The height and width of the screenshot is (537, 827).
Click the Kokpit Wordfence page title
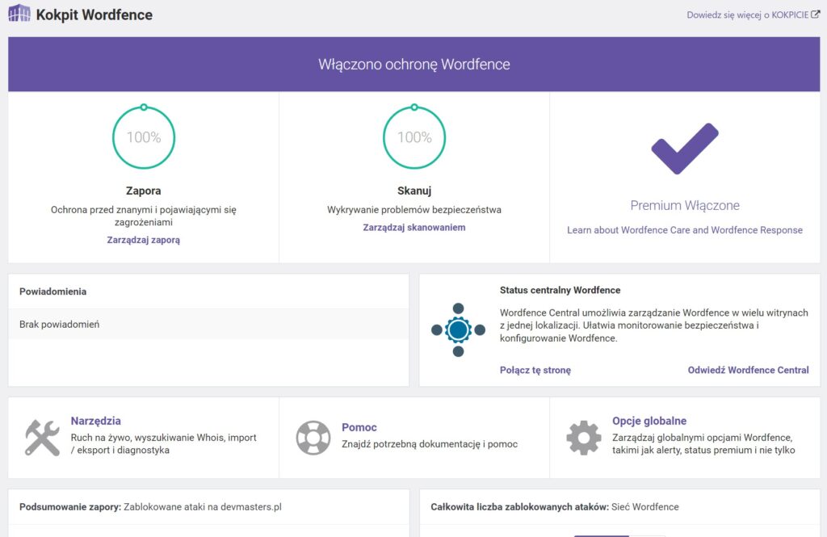pos(94,15)
